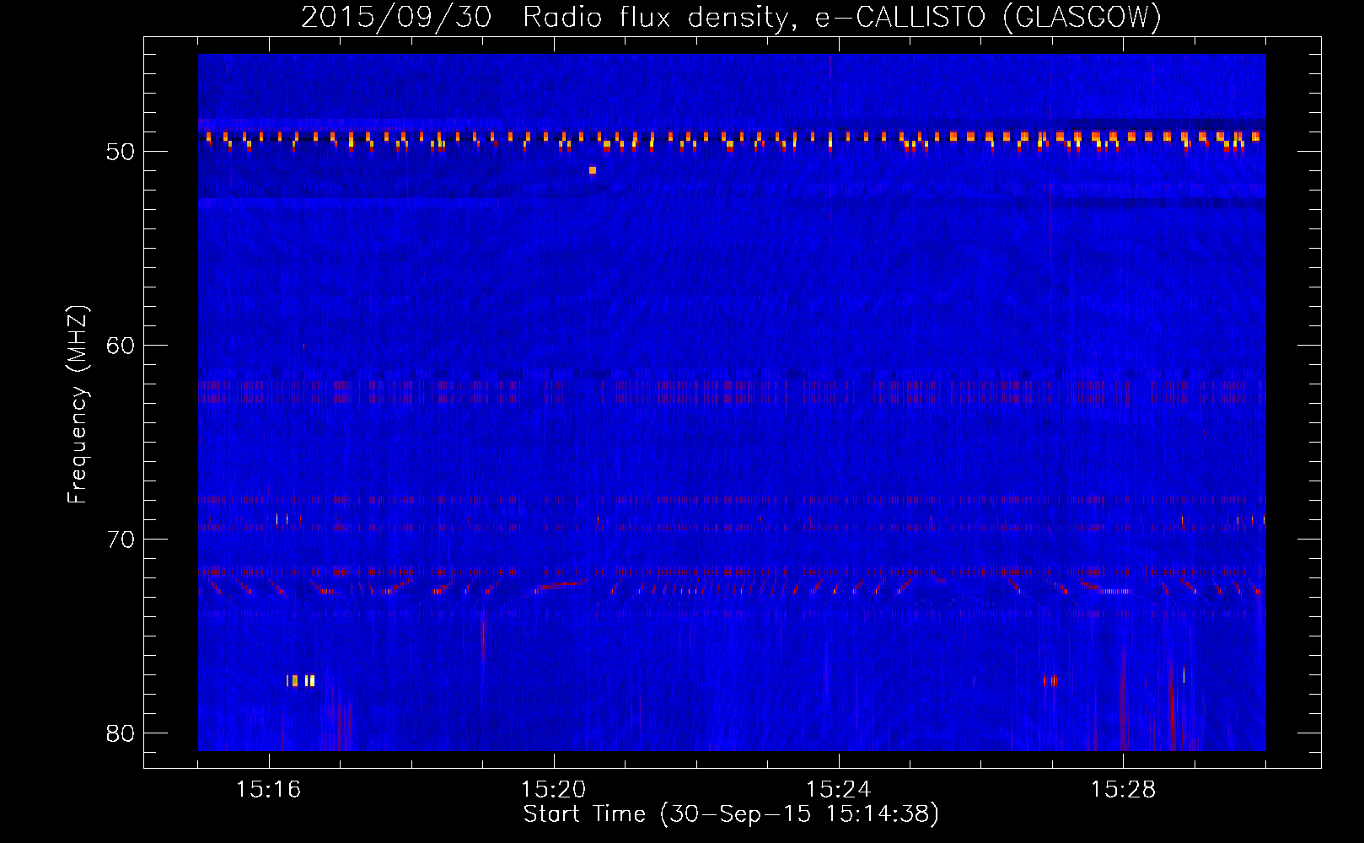The image size is (1364, 843).
Task: Click the date 2015/09/30 in the title
Action: (396, 17)
